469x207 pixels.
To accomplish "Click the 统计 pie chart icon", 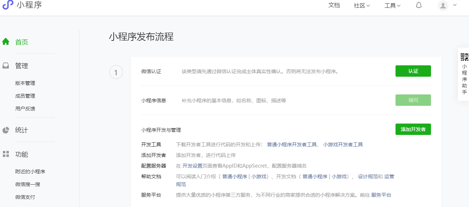I will click(6, 130).
